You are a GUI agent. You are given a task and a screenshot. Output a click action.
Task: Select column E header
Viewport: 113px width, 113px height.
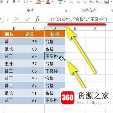(75, 28)
